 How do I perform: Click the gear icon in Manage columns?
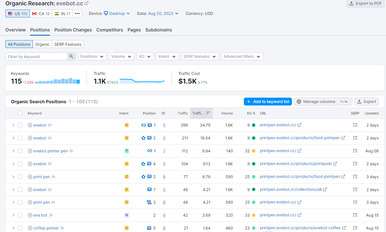pyautogui.click(x=299, y=102)
